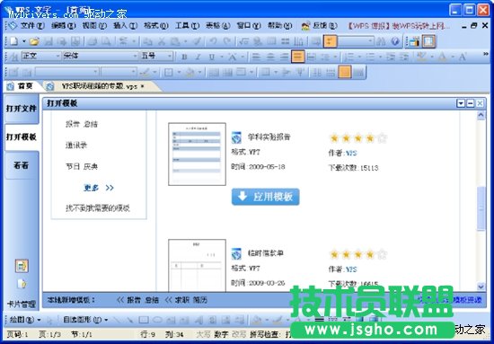Apply template with 应用模板 button
The height and width of the screenshot is (344, 494).
265,197
